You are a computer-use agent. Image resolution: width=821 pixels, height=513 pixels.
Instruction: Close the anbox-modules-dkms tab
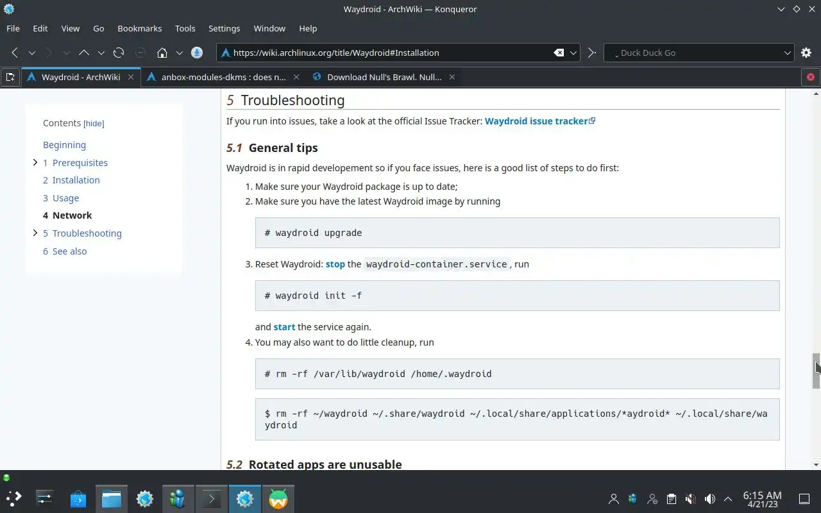296,77
